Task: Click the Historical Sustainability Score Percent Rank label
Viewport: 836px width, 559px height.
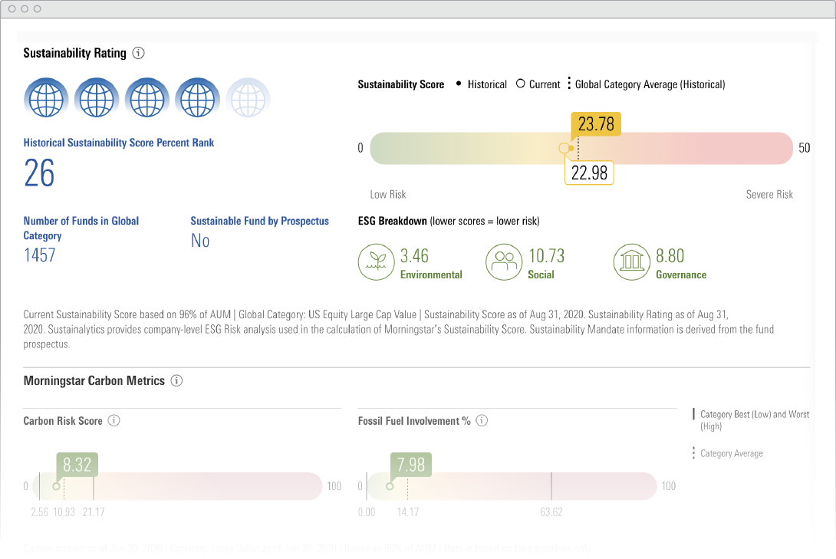Action: 119,143
